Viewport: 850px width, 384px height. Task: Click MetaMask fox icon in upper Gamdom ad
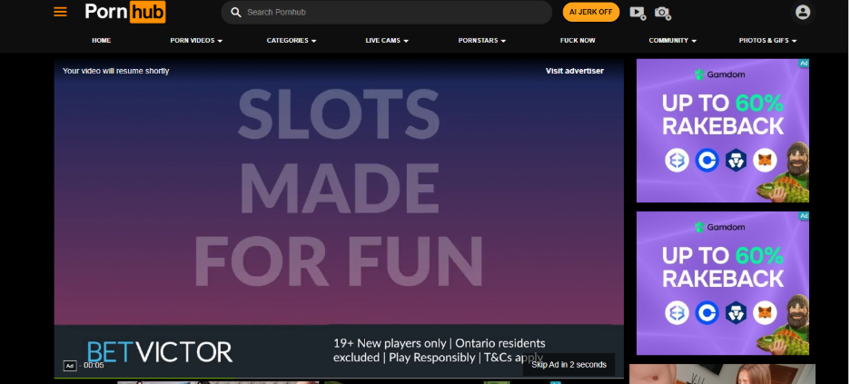pos(765,161)
